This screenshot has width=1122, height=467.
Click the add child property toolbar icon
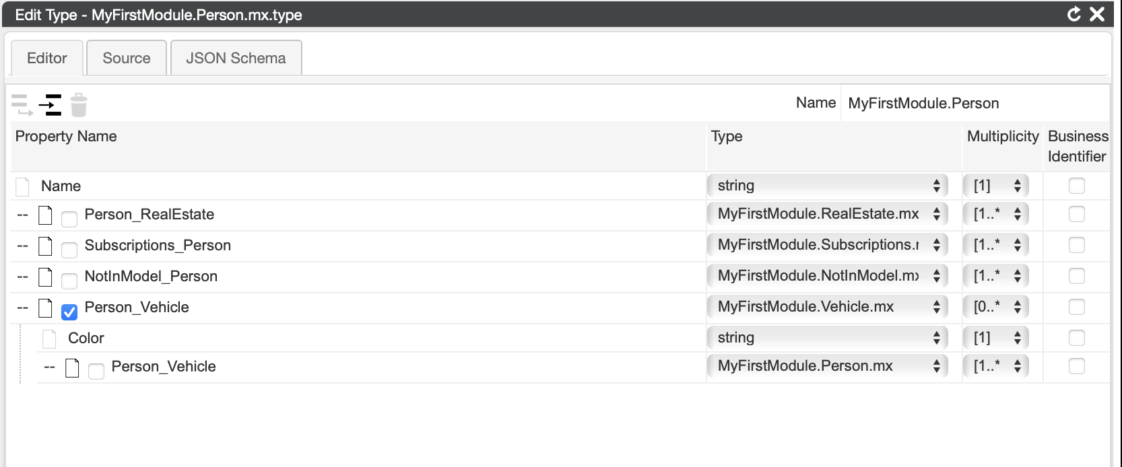point(22,105)
